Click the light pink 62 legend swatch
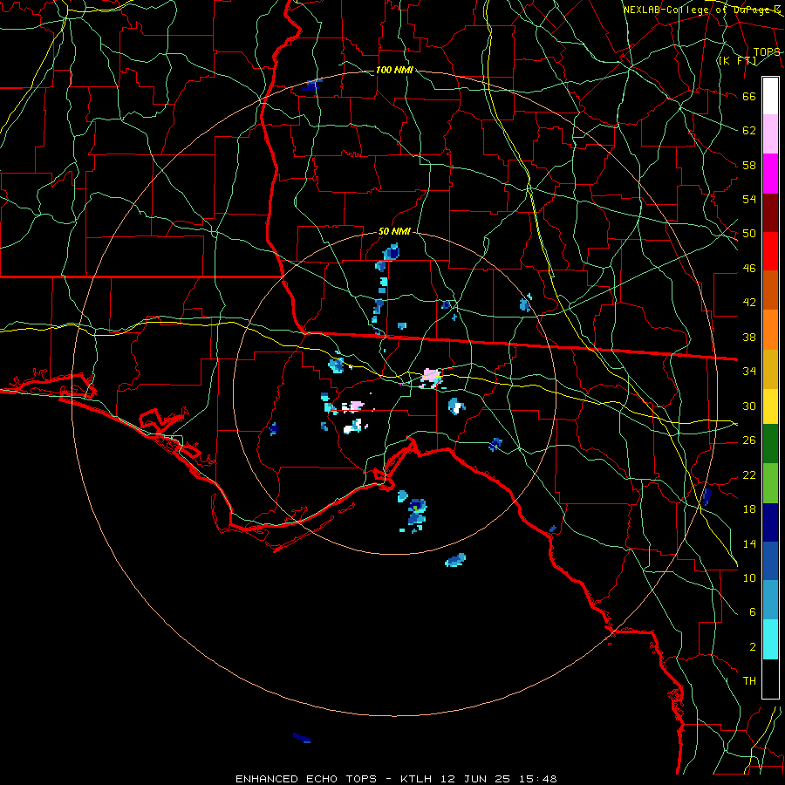 [x=770, y=134]
